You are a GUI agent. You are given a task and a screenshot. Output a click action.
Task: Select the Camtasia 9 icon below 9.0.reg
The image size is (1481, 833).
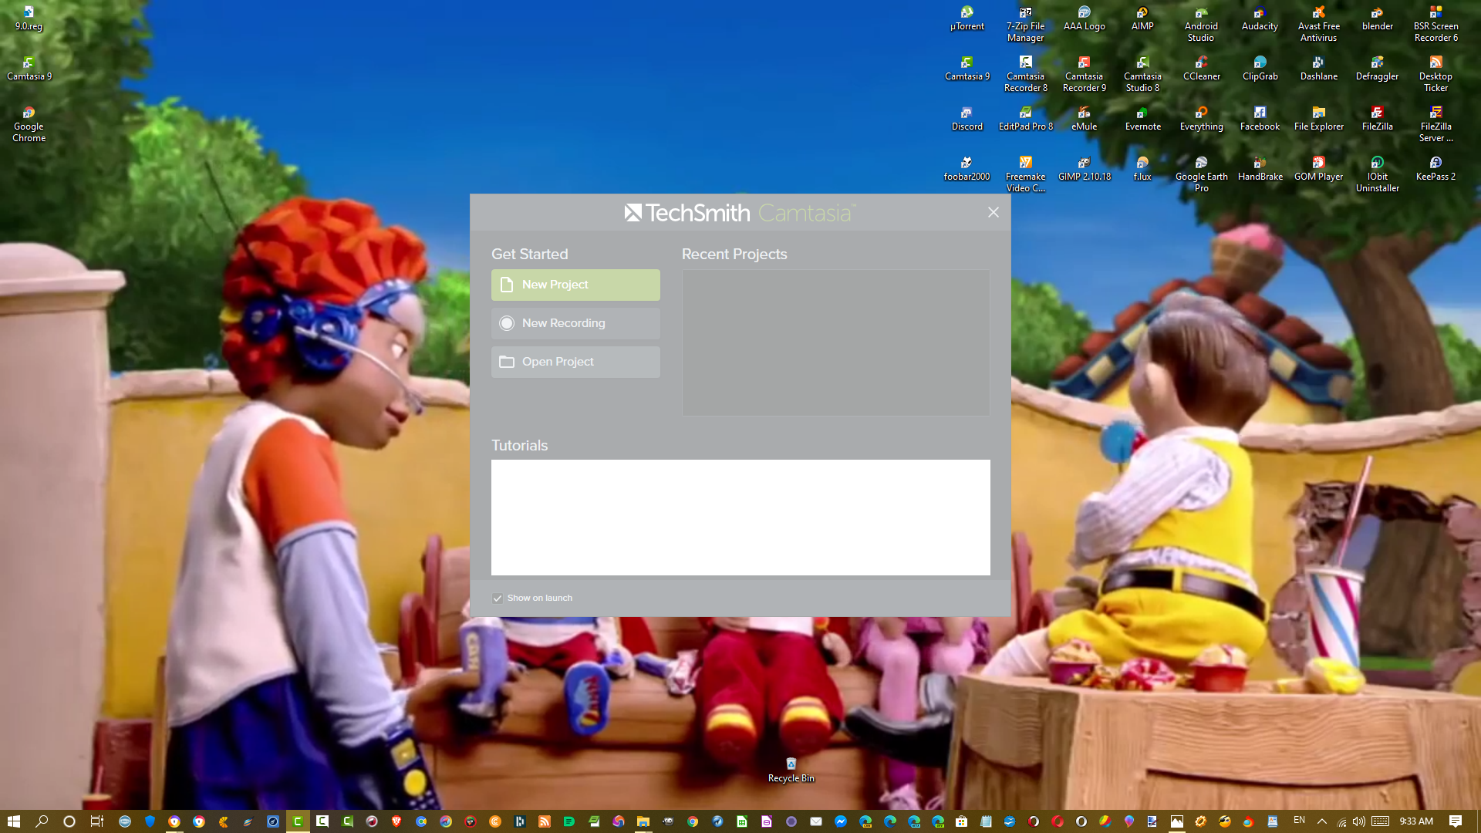(29, 69)
